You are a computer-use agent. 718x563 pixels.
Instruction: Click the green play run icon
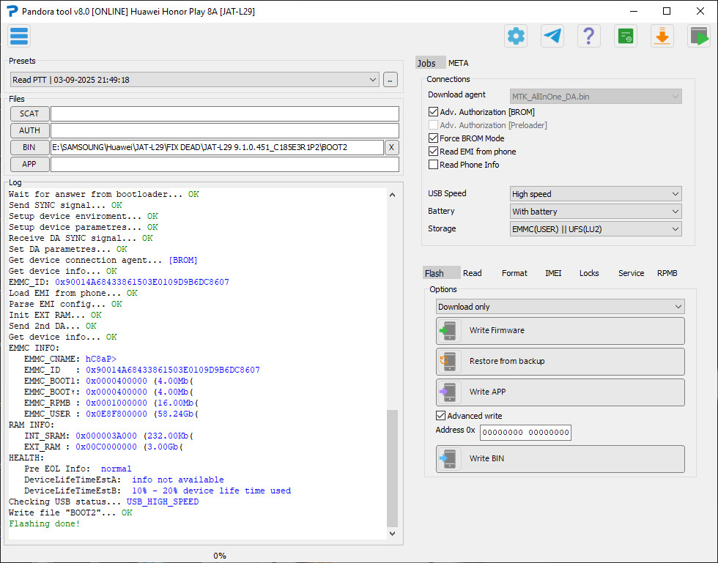tap(699, 36)
